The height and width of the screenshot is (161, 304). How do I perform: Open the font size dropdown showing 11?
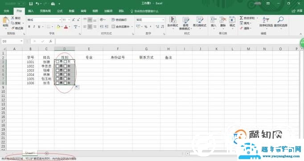[69, 20]
